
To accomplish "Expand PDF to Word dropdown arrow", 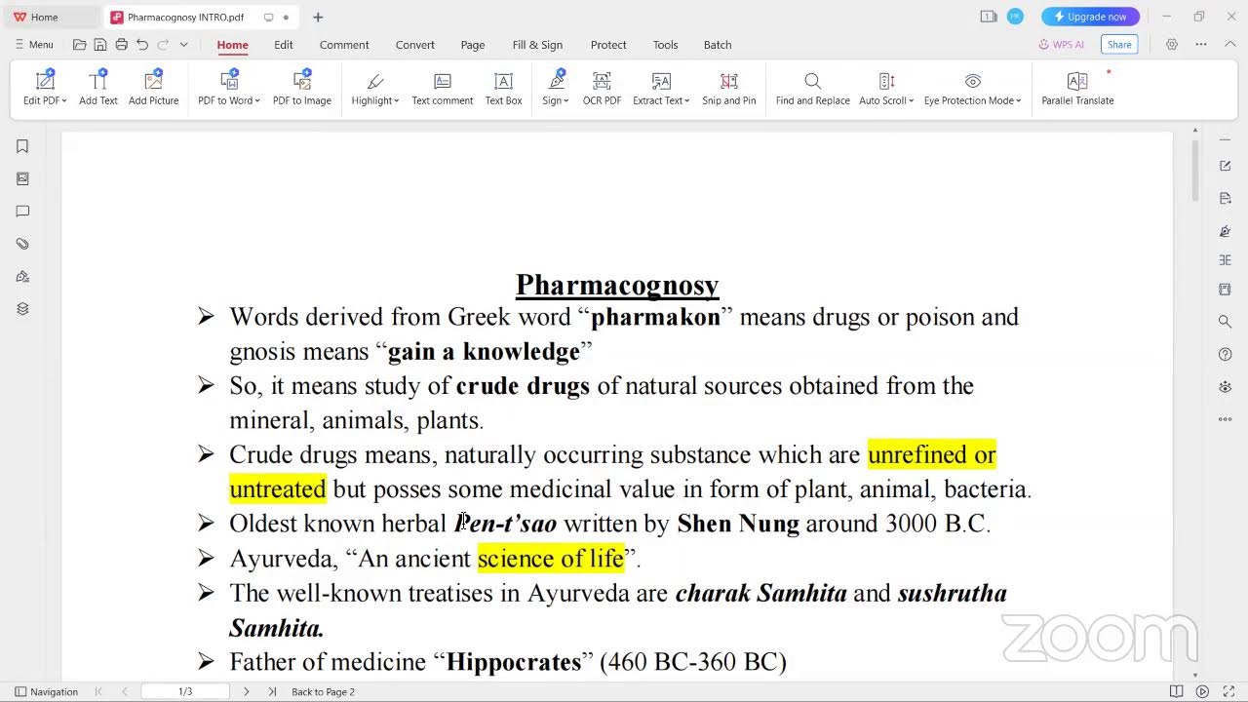I will (x=257, y=101).
